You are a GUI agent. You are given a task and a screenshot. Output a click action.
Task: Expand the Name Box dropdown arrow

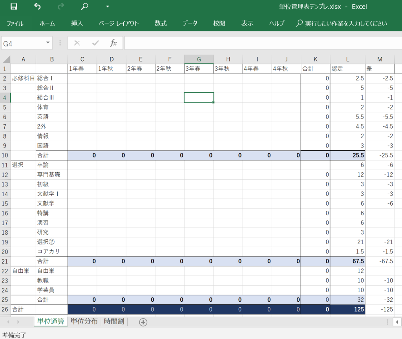pos(48,43)
